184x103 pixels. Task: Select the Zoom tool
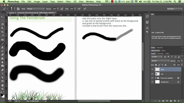click(2, 89)
